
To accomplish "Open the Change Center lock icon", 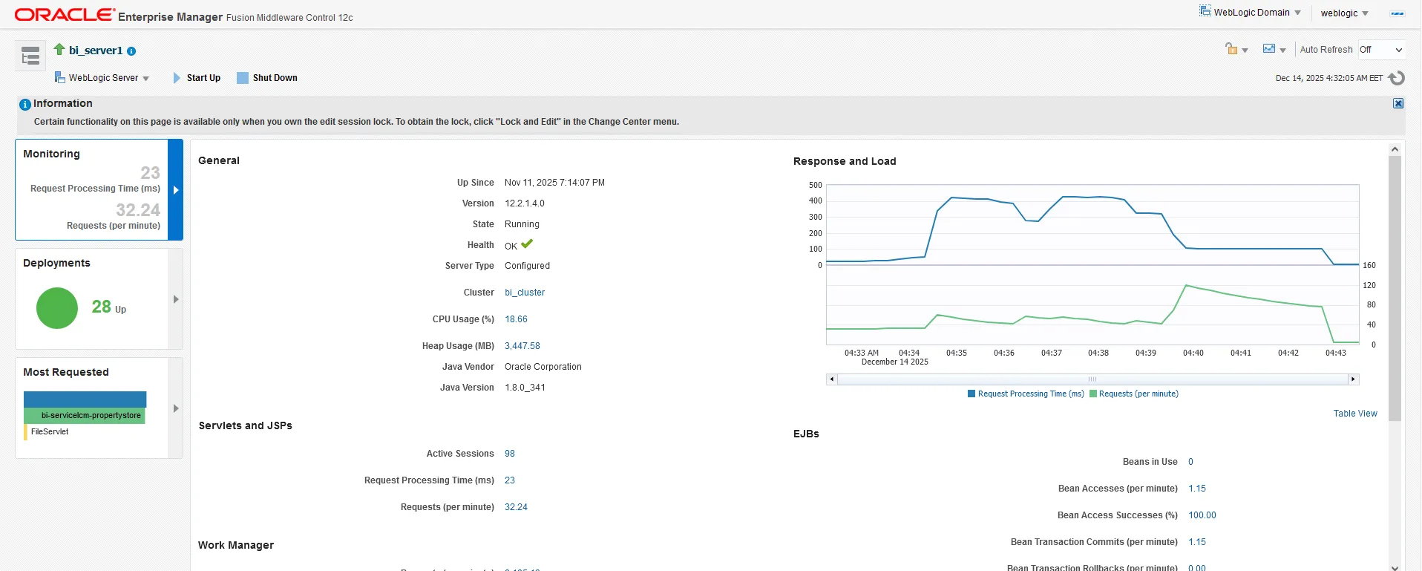I will click(1232, 50).
